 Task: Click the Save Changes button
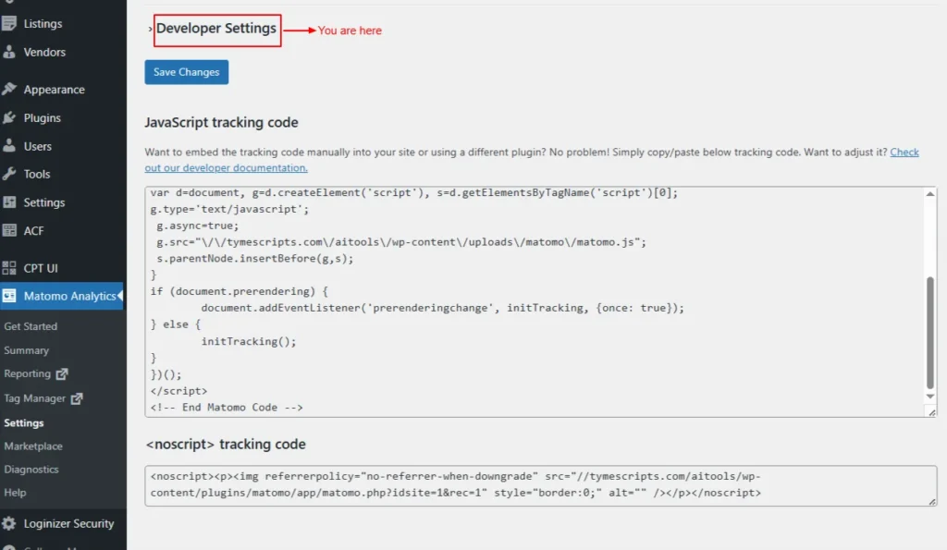[186, 72]
